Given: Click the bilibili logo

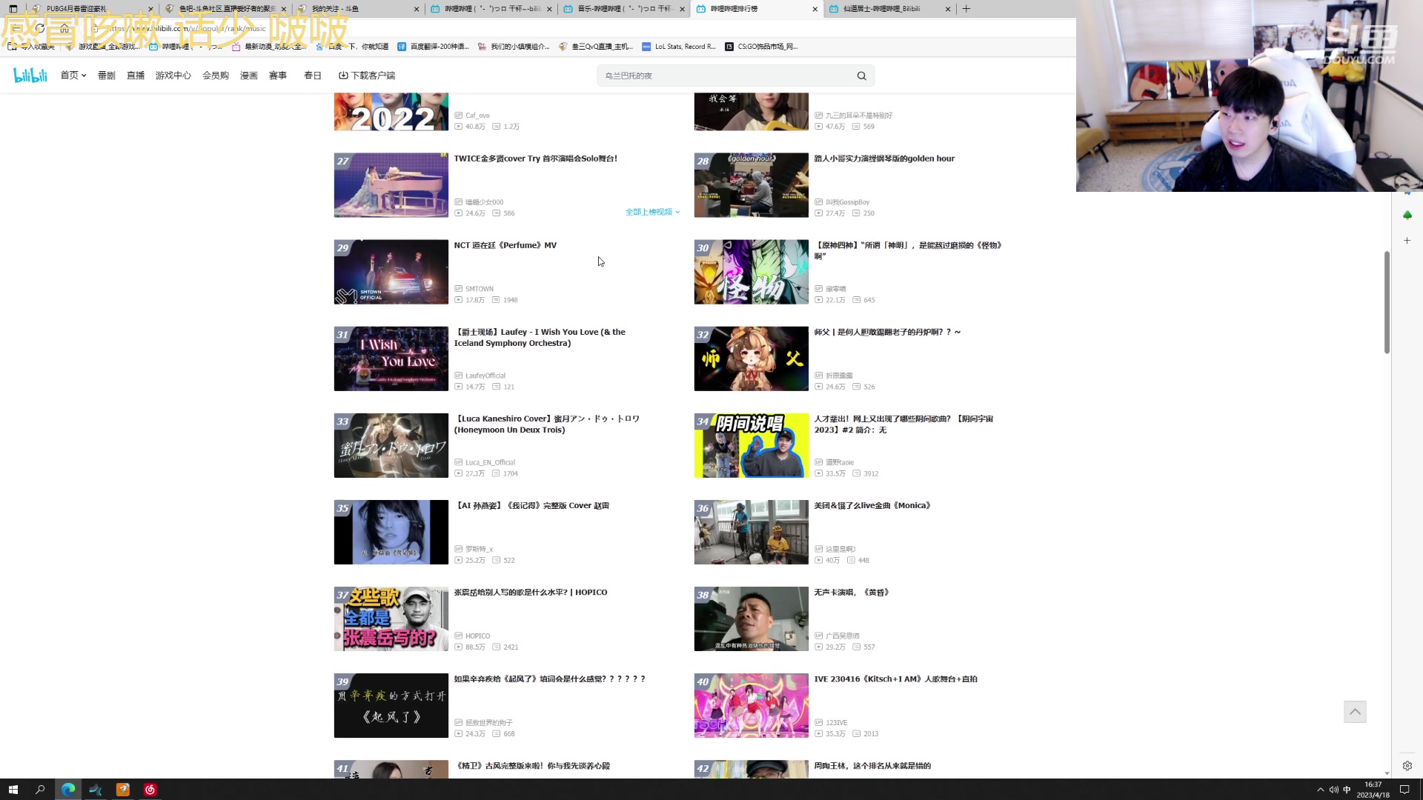Looking at the screenshot, I should pyautogui.click(x=30, y=75).
